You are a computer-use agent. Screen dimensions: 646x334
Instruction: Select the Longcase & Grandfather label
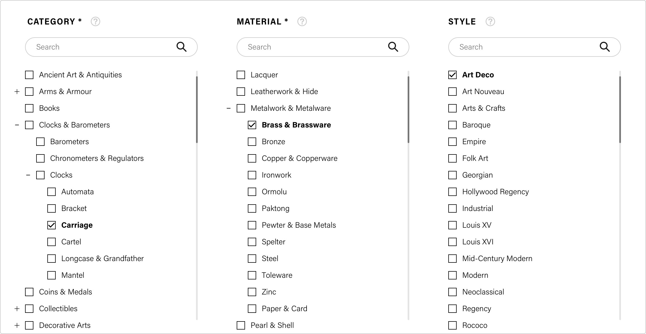click(x=102, y=259)
